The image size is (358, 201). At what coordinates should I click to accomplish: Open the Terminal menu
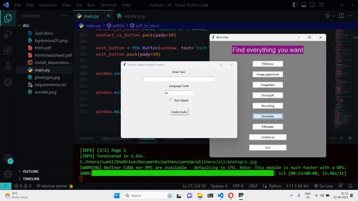click(108, 5)
